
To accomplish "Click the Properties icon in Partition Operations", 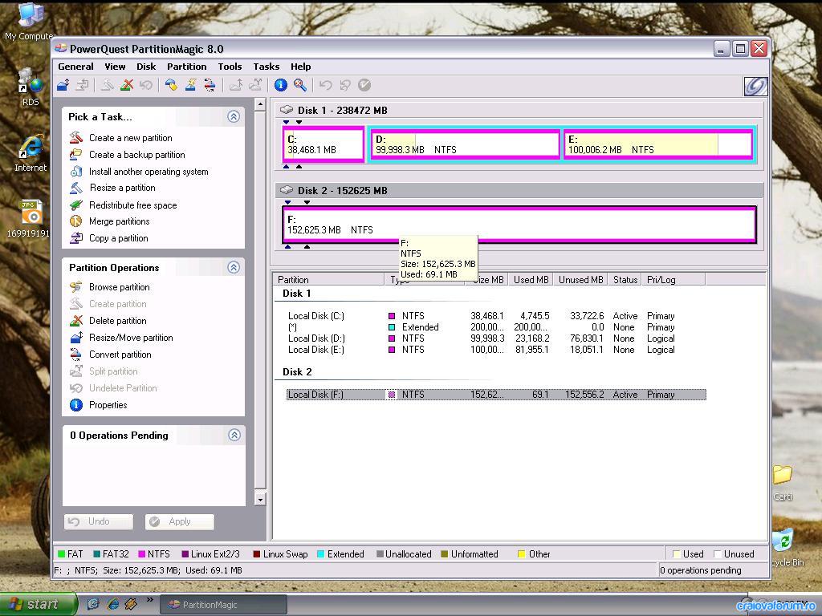I will pos(76,405).
